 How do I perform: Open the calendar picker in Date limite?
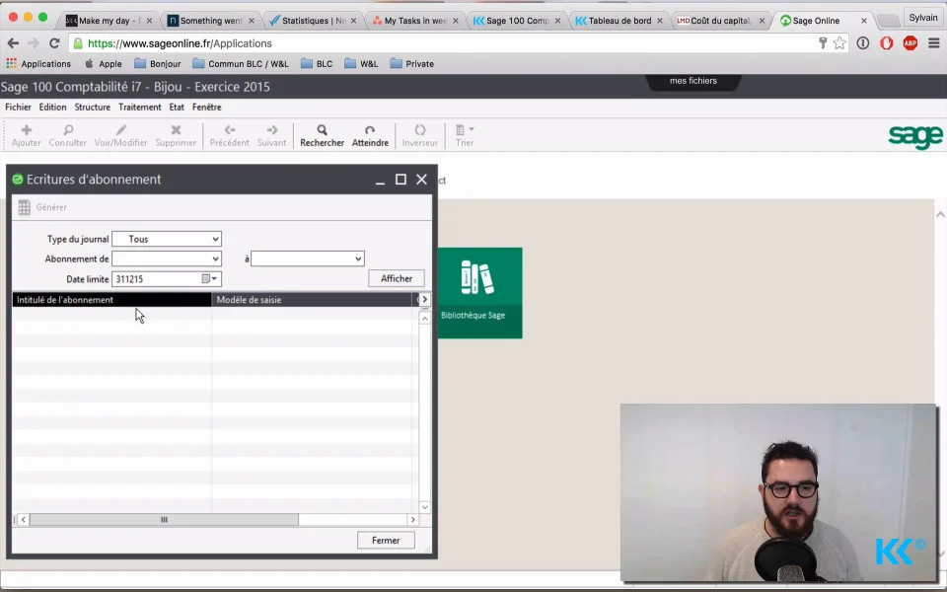pos(205,278)
